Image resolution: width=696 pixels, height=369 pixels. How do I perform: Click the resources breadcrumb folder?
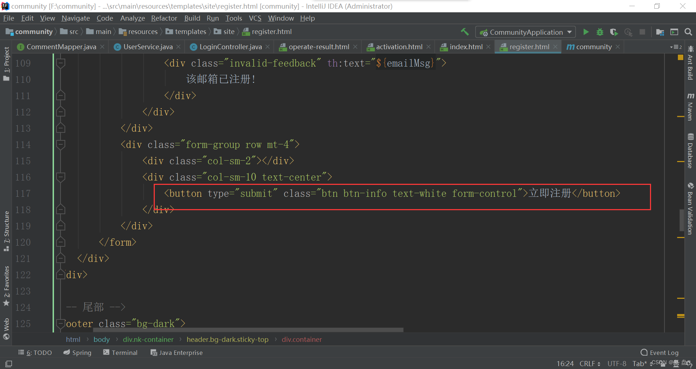pos(138,32)
